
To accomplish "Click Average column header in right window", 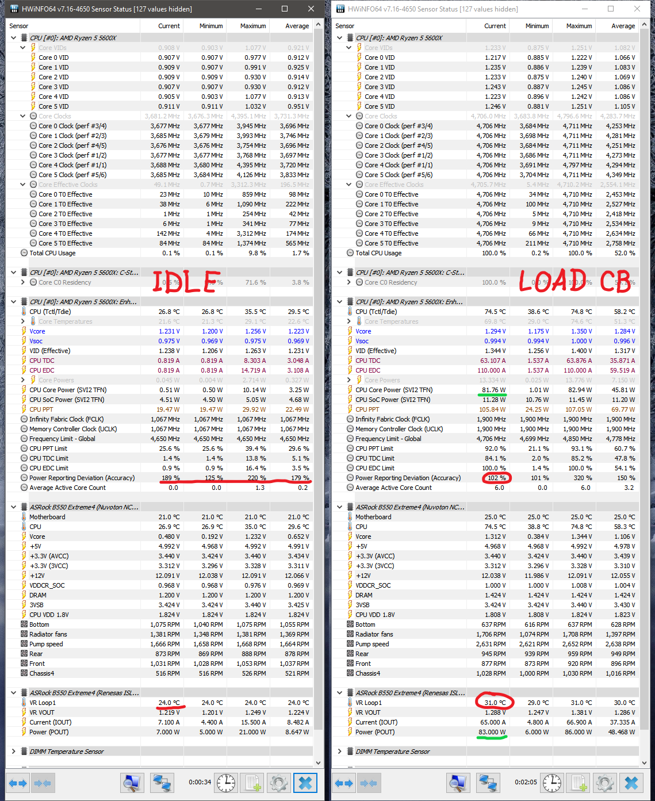I will tap(617, 26).
